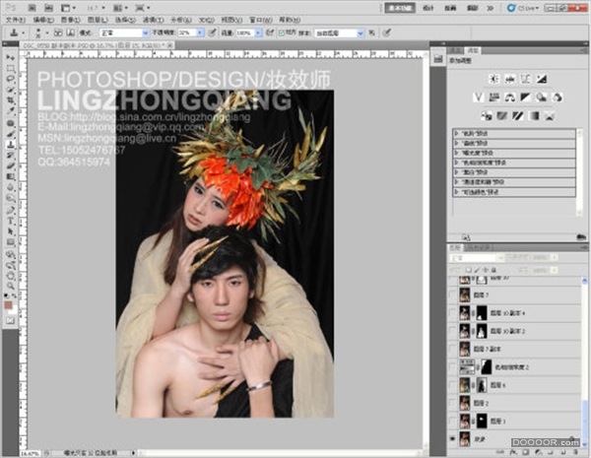The width and height of the screenshot is (591, 458).
Task: Show the 图层 7 副本 layer
Action: [x=452, y=349]
